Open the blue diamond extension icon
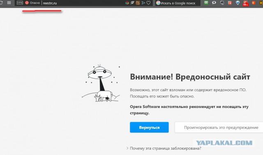Viewport: 263px width, 155px height. pos(238,3)
